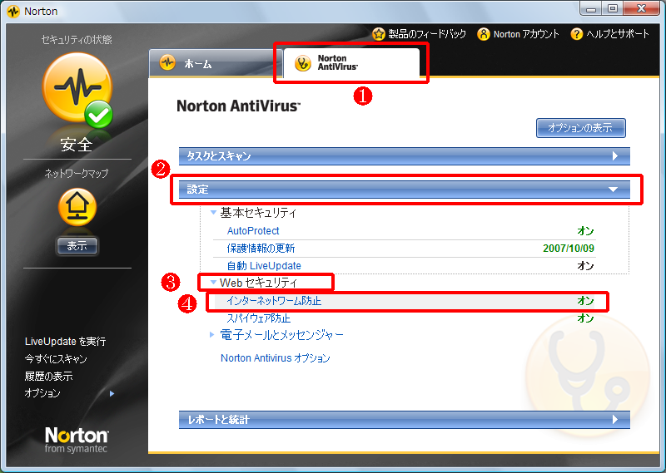Click the Norton from Symantec logo

(x=77, y=440)
